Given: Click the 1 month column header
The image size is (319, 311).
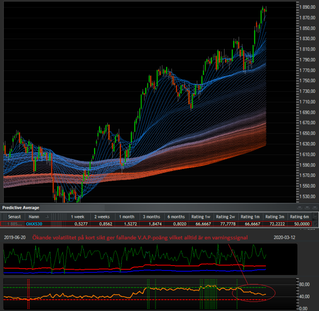Looking at the screenshot, I should click(x=127, y=217).
